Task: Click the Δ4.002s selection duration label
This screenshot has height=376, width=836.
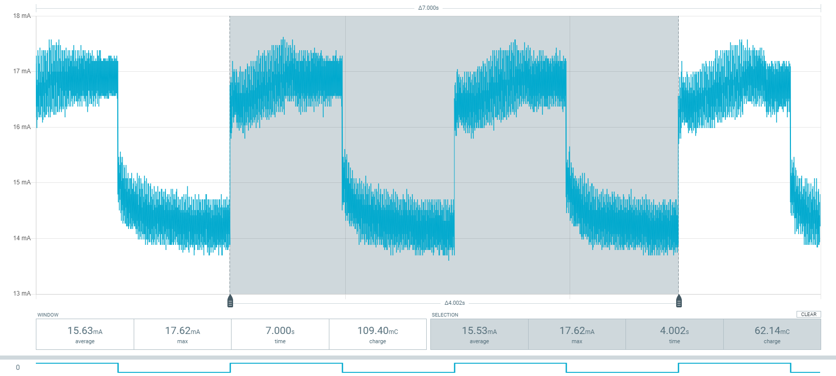Action: [454, 303]
